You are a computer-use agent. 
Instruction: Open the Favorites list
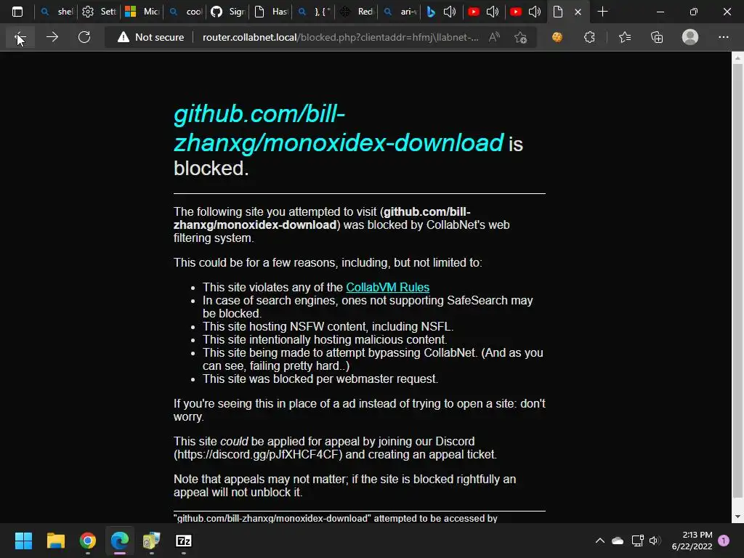625,37
